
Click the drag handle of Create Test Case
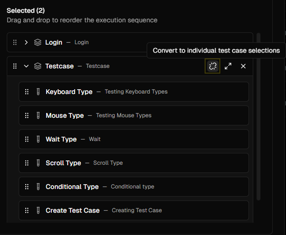tap(27, 210)
